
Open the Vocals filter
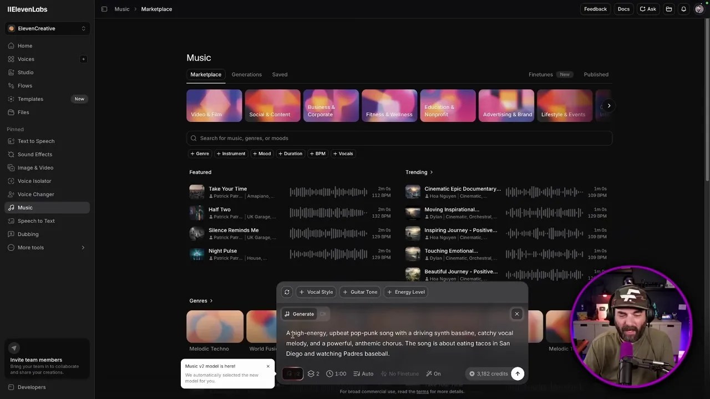[x=343, y=154]
